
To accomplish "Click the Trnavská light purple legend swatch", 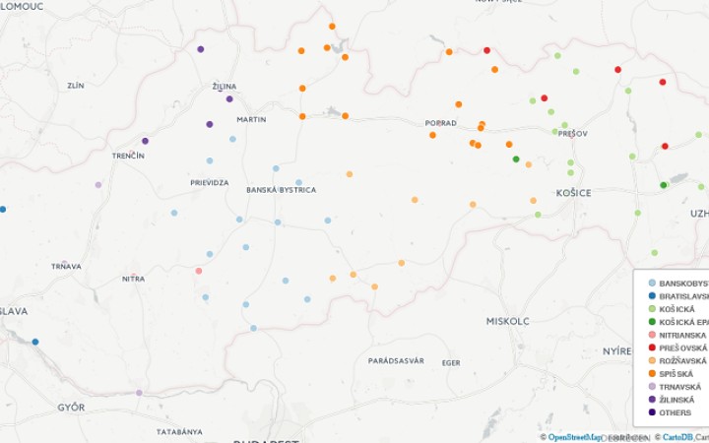I will [652, 387].
